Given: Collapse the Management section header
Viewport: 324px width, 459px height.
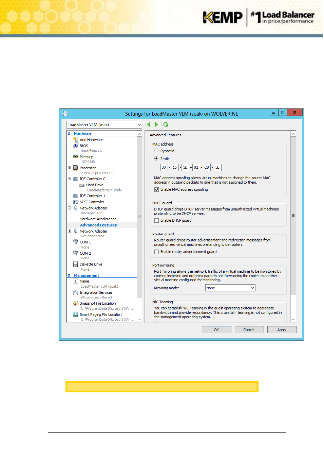Looking at the screenshot, I should point(69,275).
